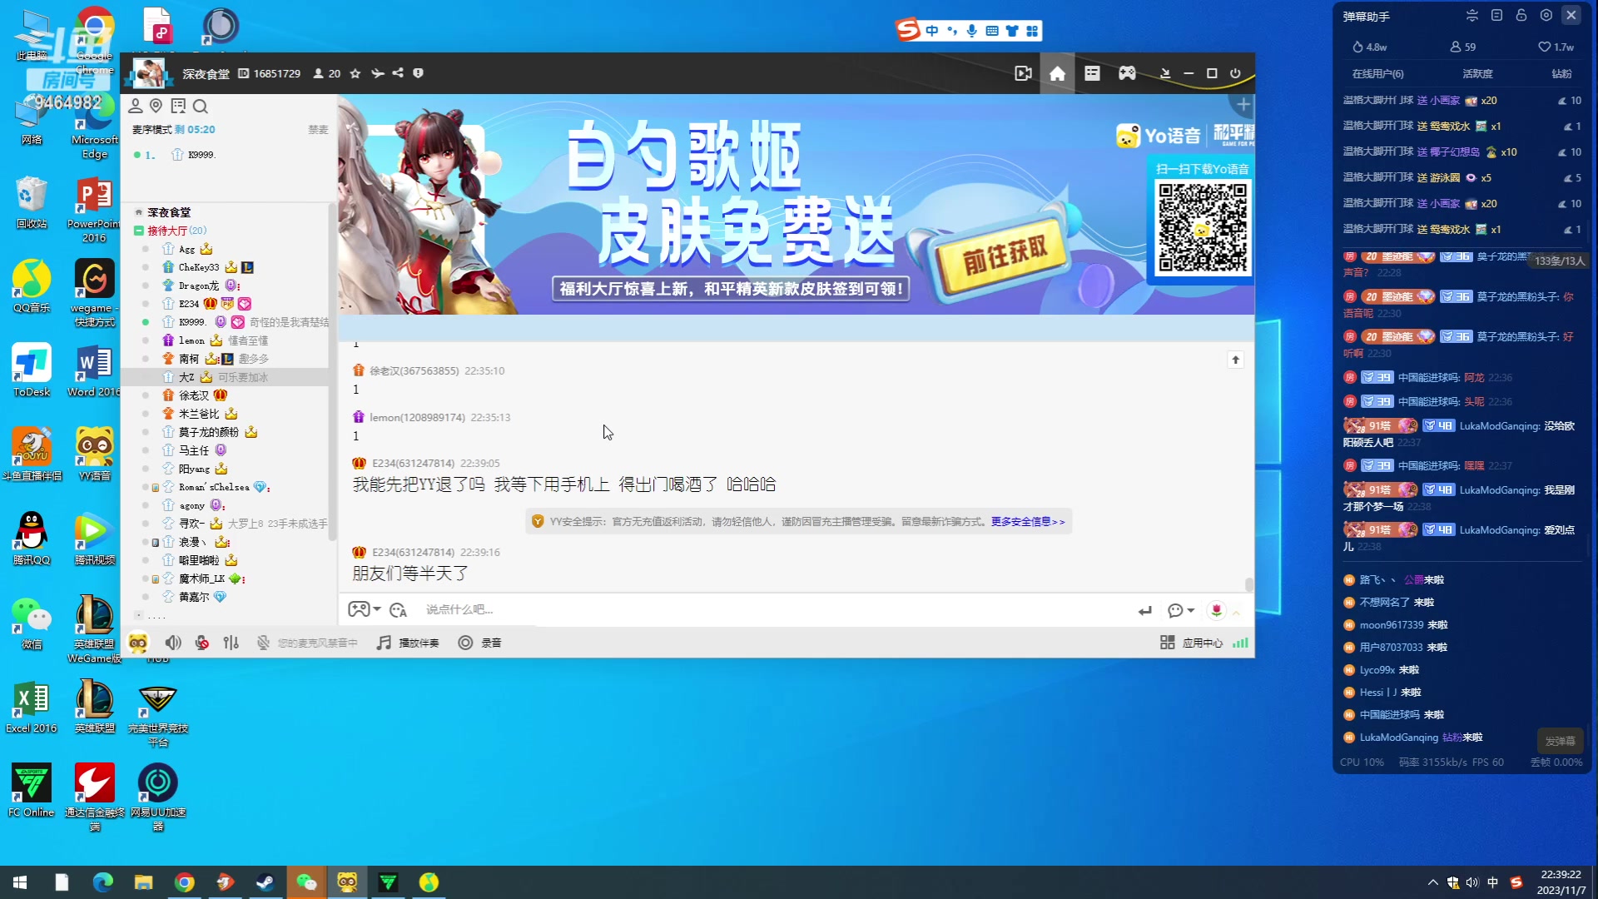Expand banner with the plus button

coord(1243,104)
